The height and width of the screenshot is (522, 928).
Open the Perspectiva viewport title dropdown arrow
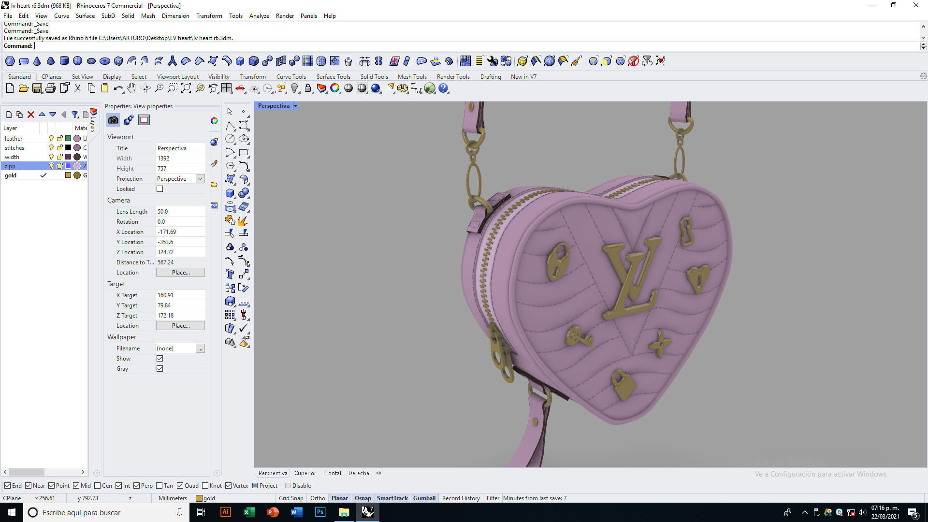click(295, 106)
